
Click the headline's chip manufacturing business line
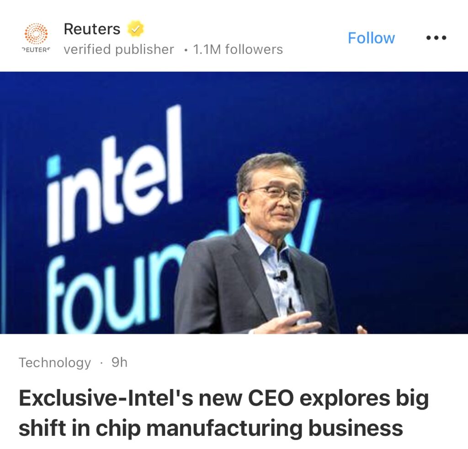point(211,428)
